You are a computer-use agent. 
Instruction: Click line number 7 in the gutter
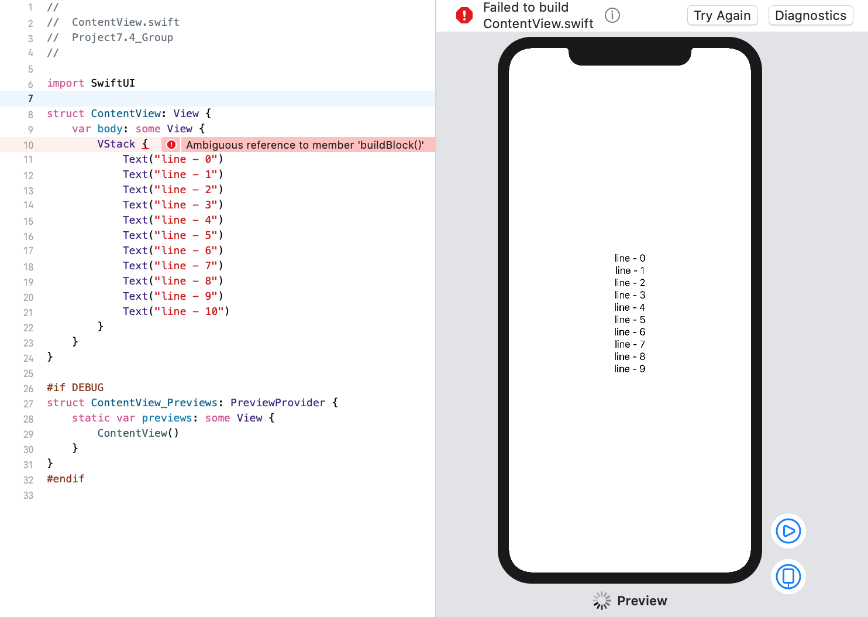pos(30,98)
